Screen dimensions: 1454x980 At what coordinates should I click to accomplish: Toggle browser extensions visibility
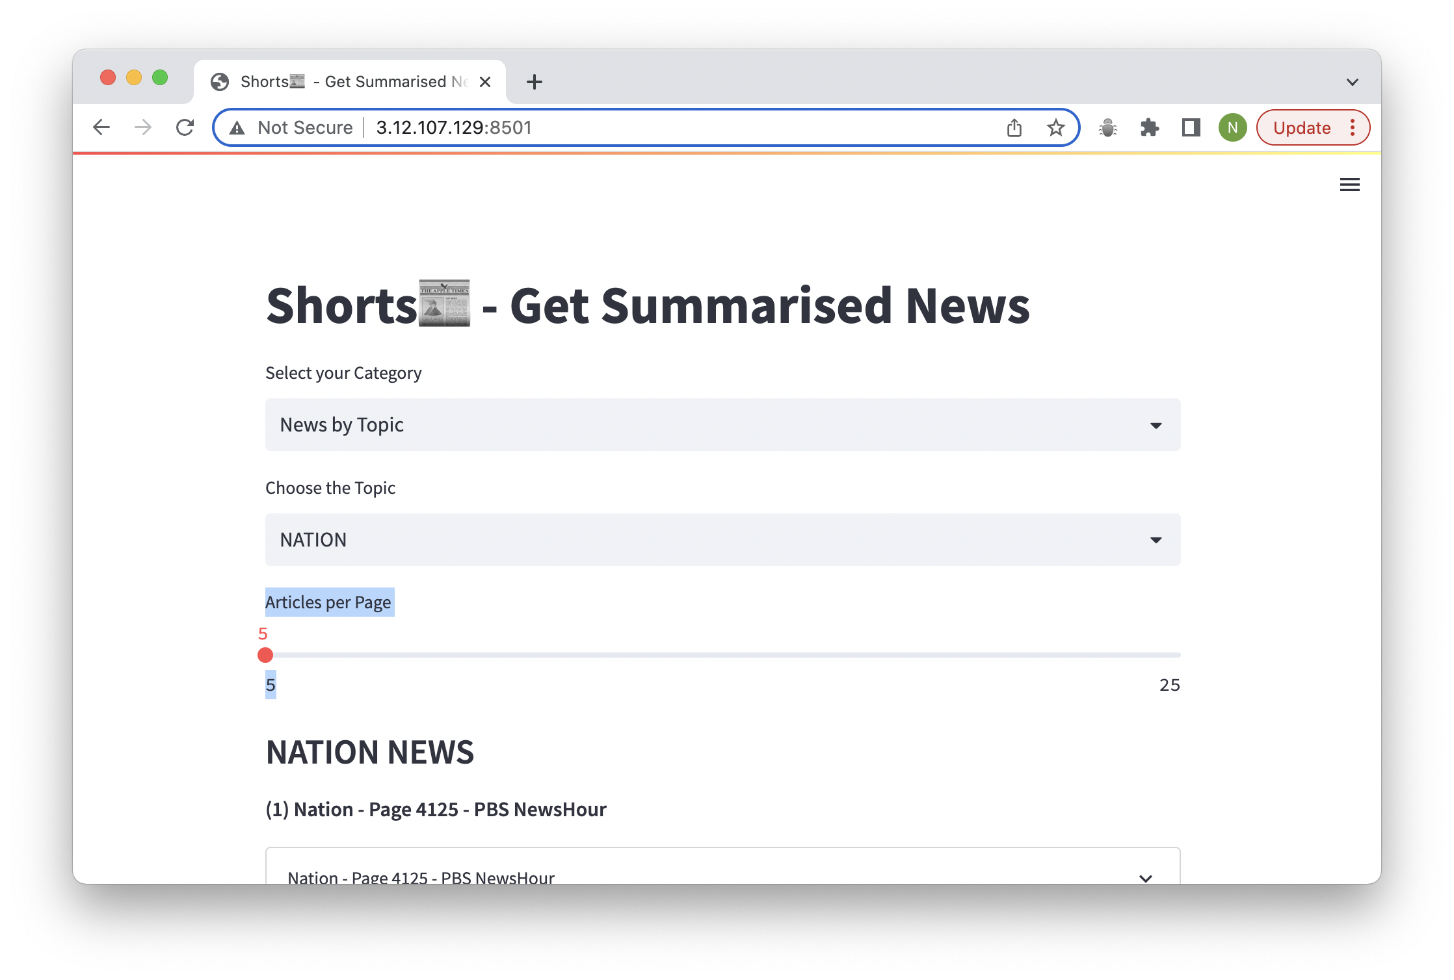point(1149,128)
